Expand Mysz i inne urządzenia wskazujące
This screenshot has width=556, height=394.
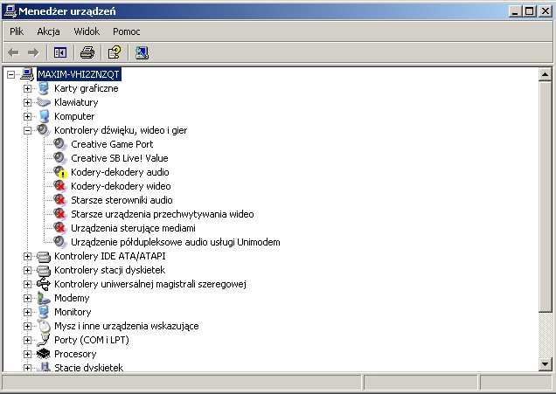click(27, 326)
